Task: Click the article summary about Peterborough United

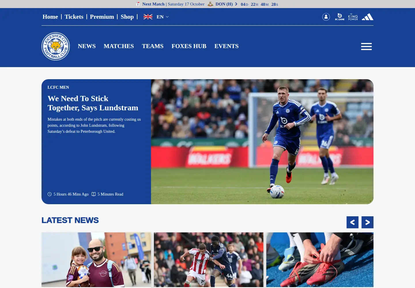Action: point(94,125)
